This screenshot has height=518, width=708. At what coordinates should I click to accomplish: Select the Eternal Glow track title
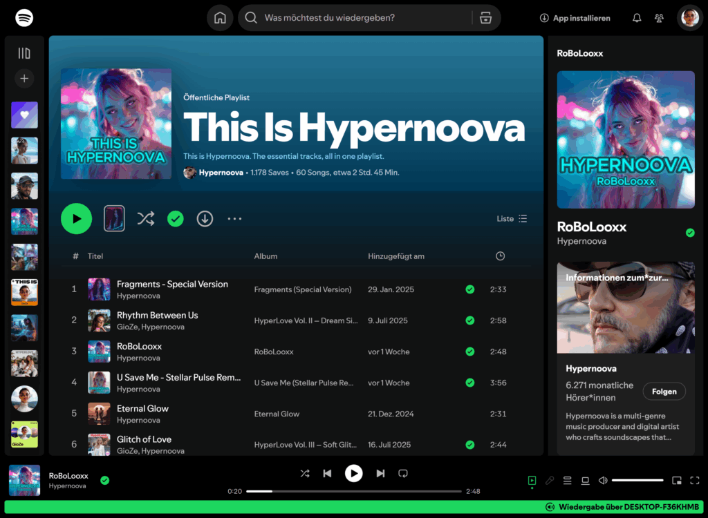pos(142,408)
